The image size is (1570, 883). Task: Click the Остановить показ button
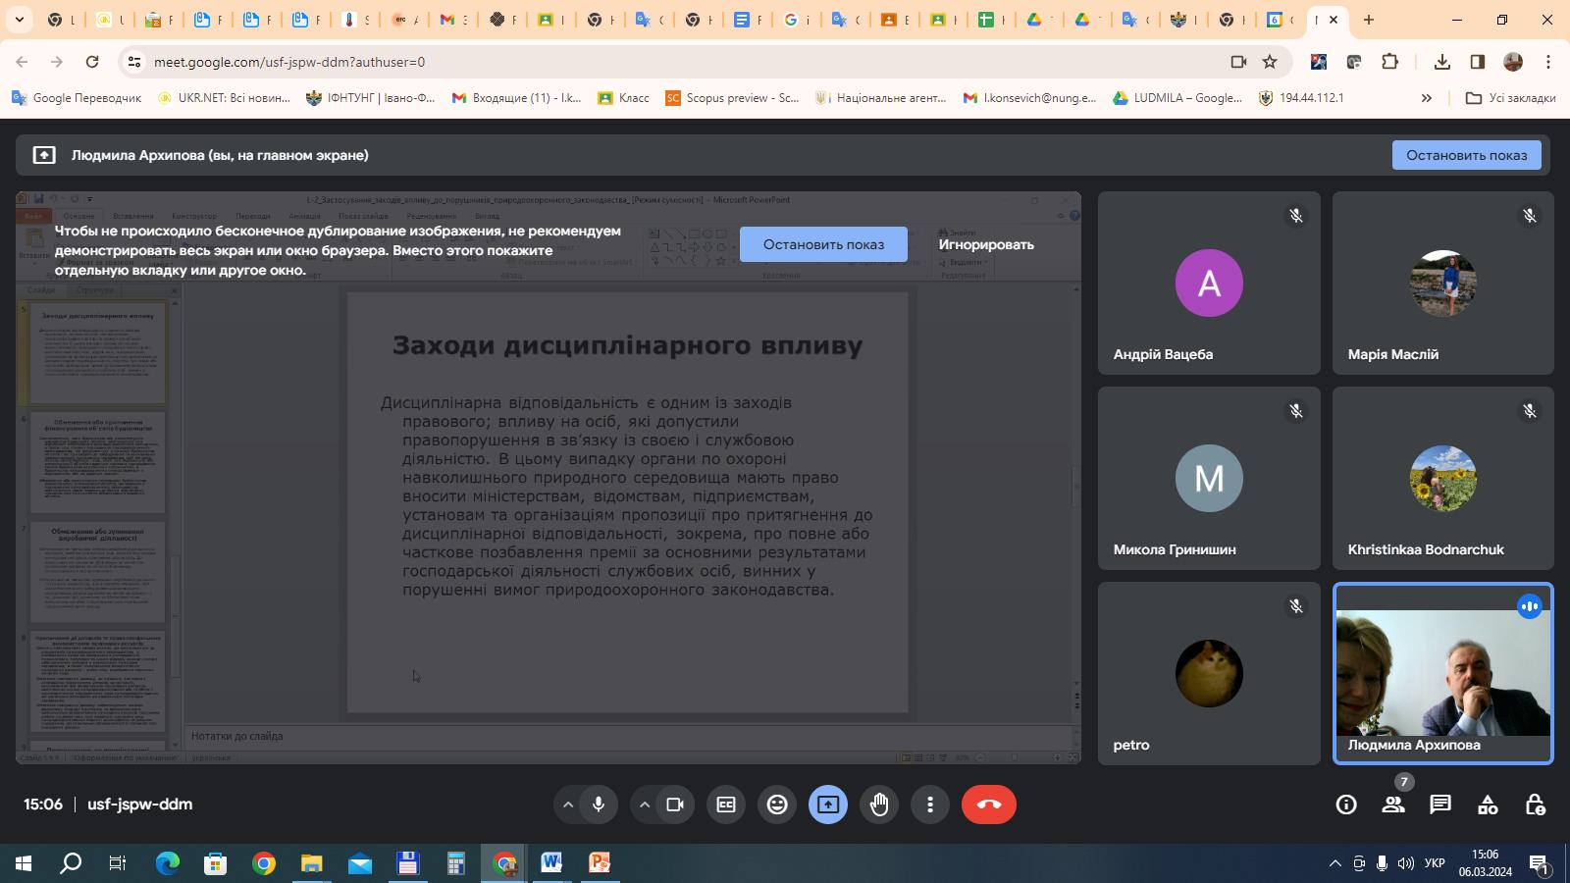(823, 243)
